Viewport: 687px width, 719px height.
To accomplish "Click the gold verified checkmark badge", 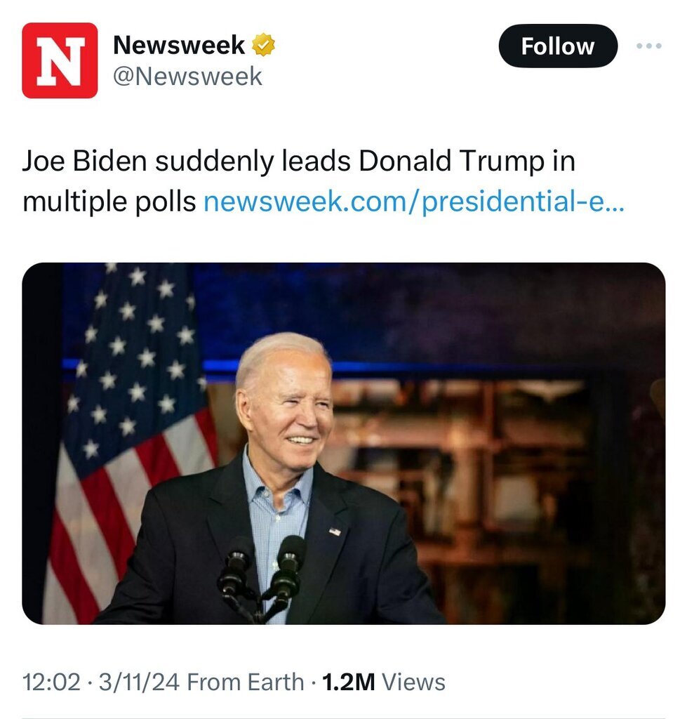I will pos(264,46).
